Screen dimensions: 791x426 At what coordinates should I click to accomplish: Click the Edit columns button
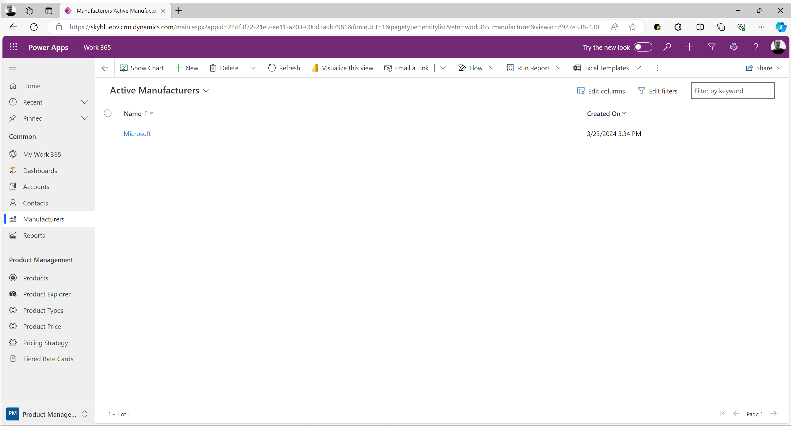(x=601, y=91)
